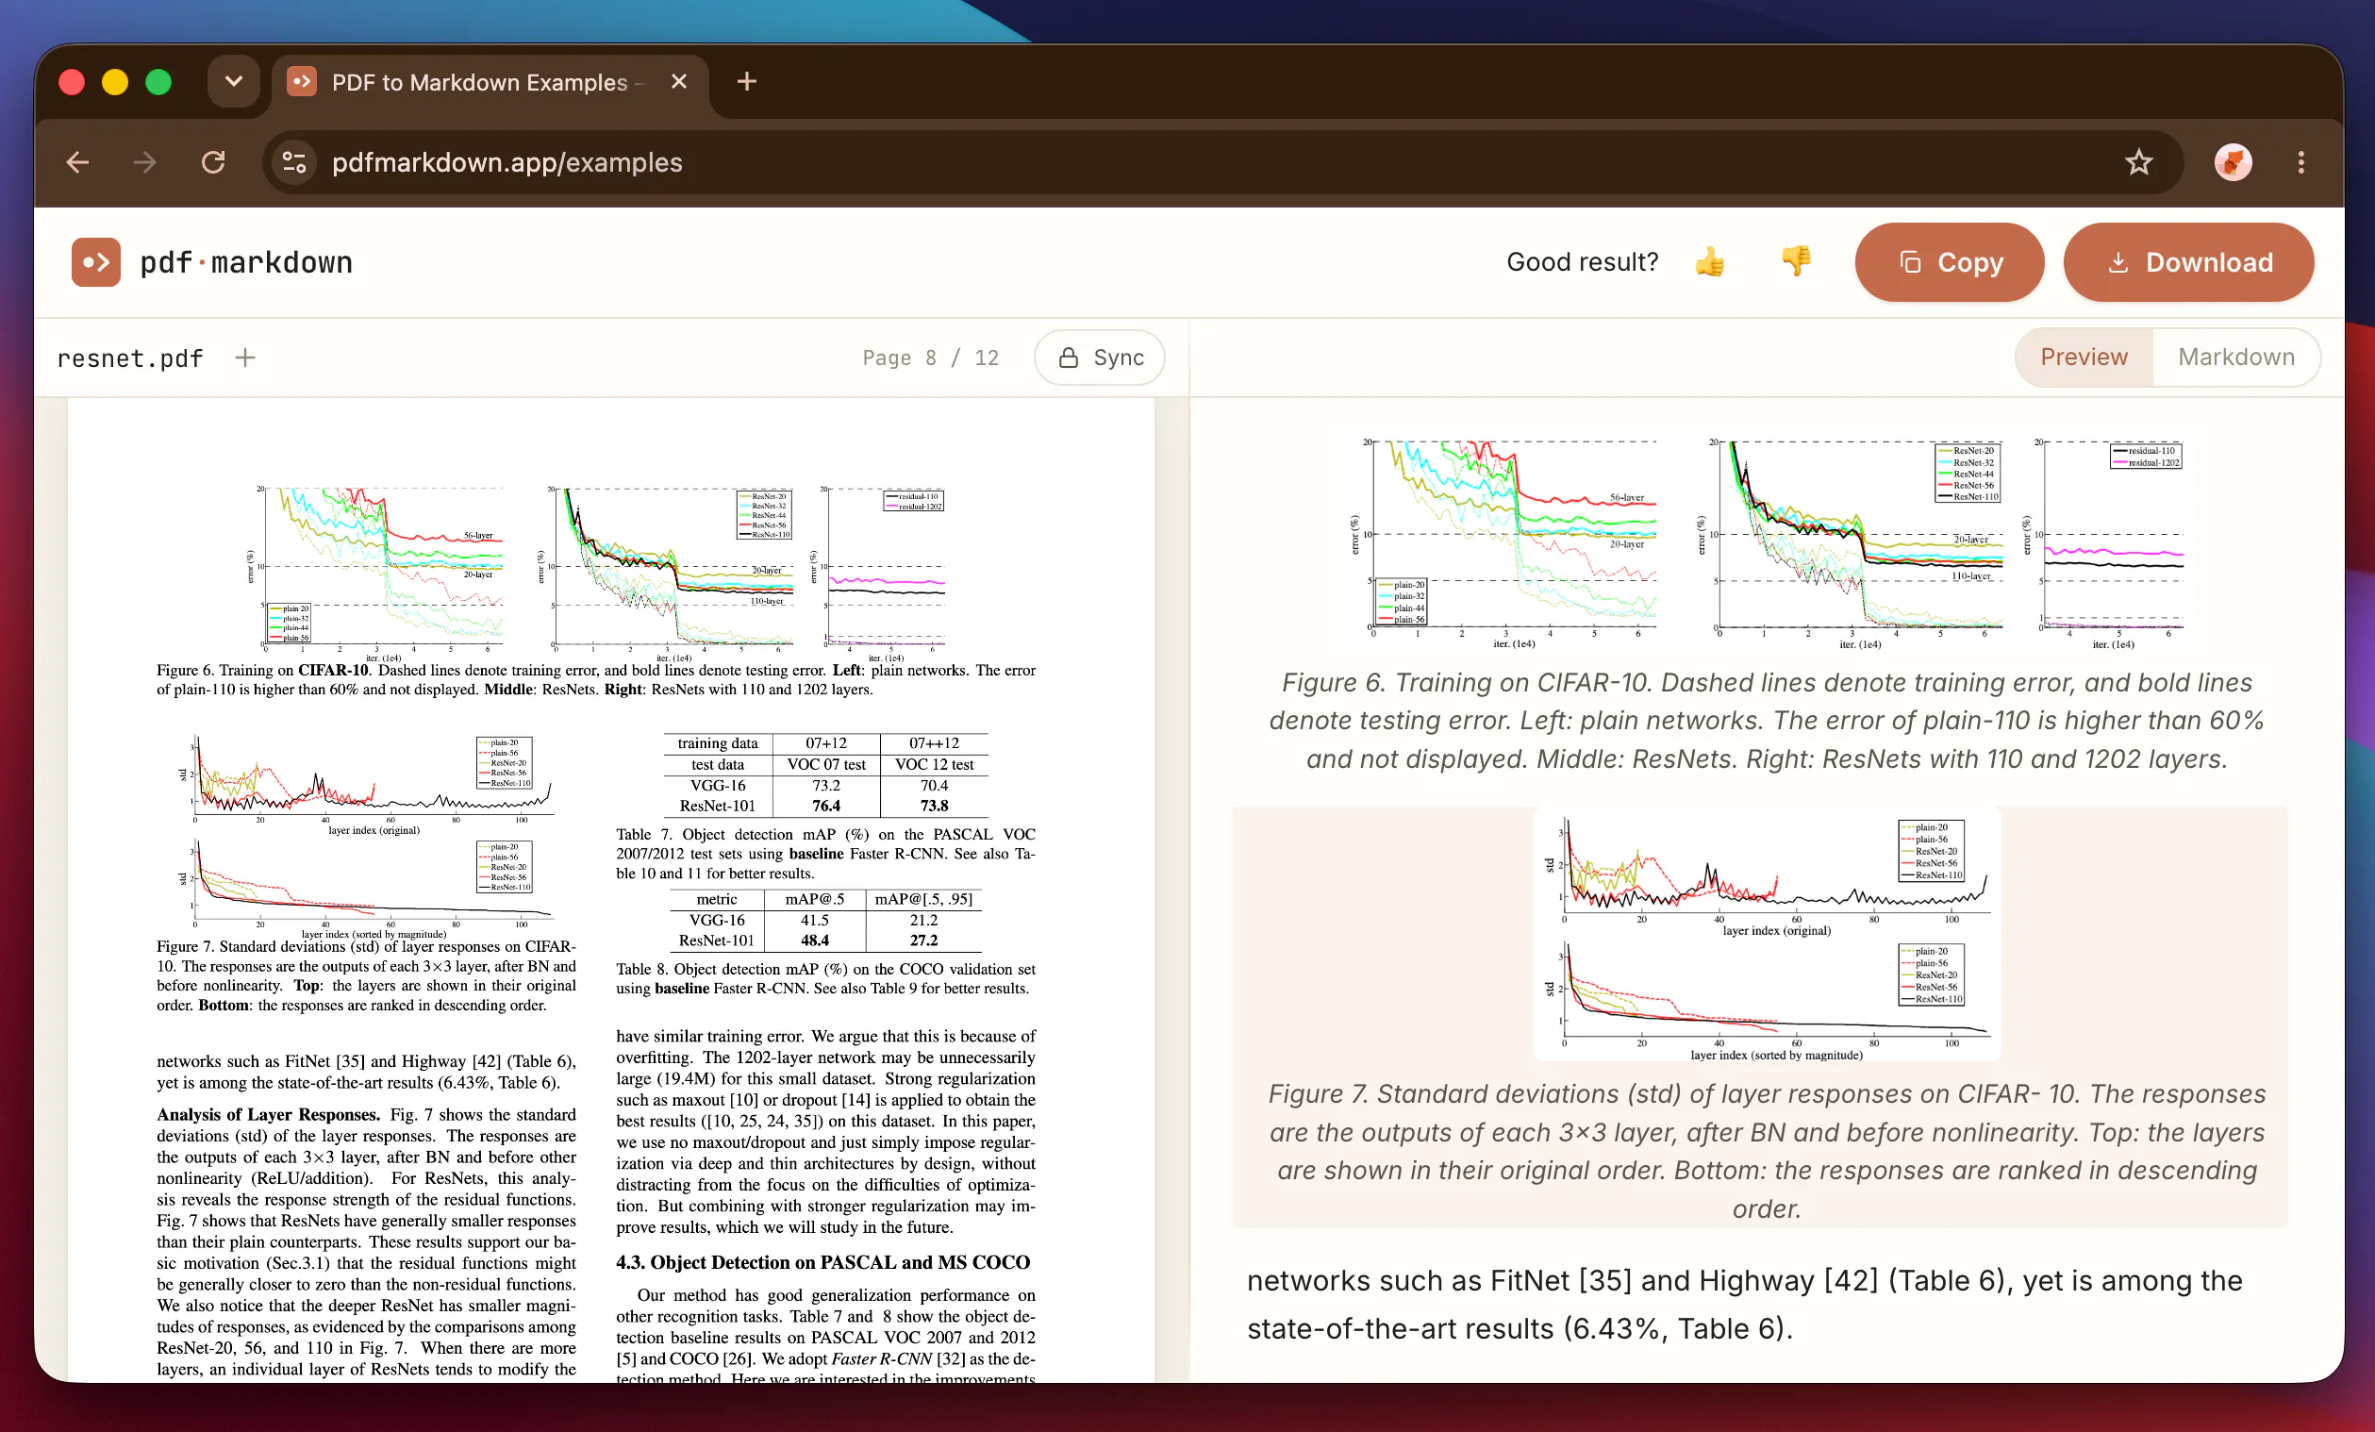Click the page number 8 indicator
Image resolution: width=2375 pixels, height=1432 pixels.
(930, 358)
